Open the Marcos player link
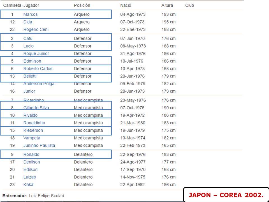 pos(30,14)
